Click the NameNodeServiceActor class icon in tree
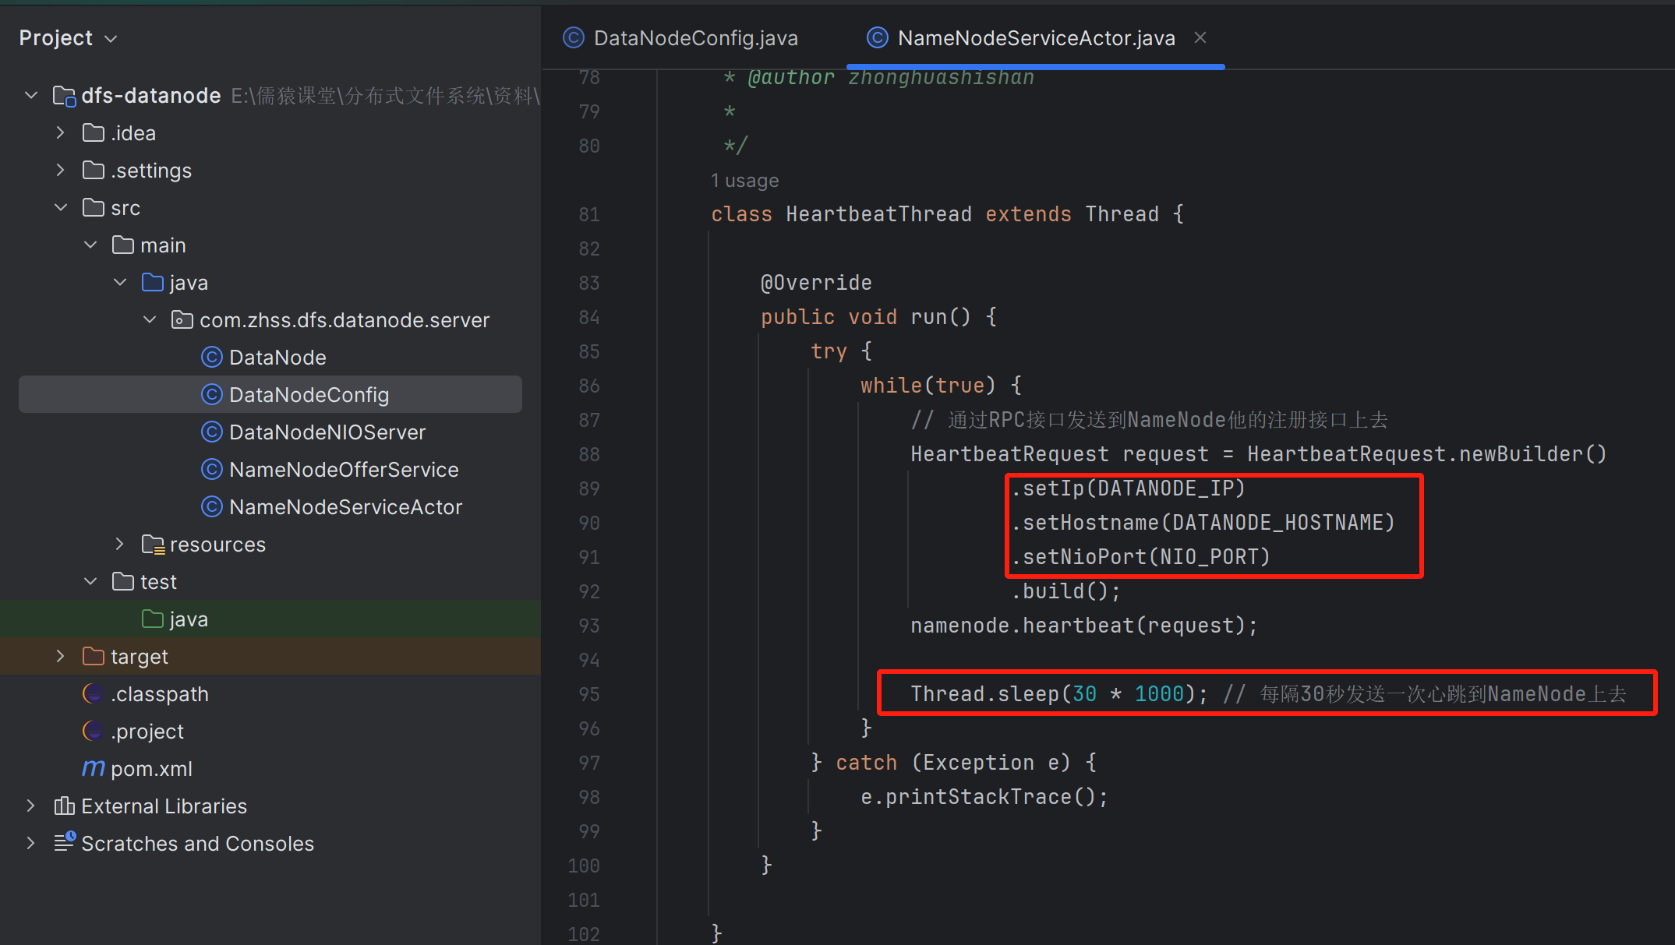The width and height of the screenshot is (1675, 945). click(211, 507)
